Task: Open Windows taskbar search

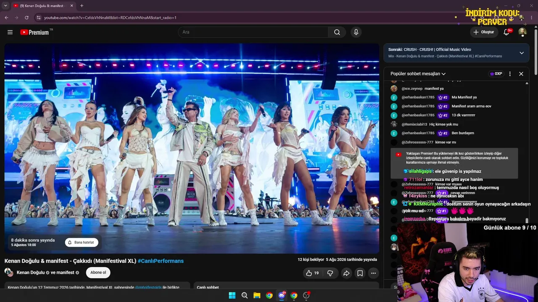Action: point(245,295)
